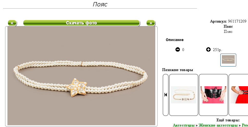Open similar product with red dress
Viewport: 248px width, 127px height.
239,95
